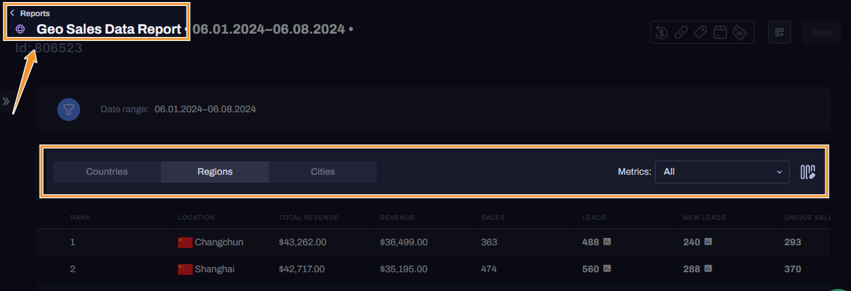
Task: Click the Total Revenue column header
Action: [x=309, y=218]
